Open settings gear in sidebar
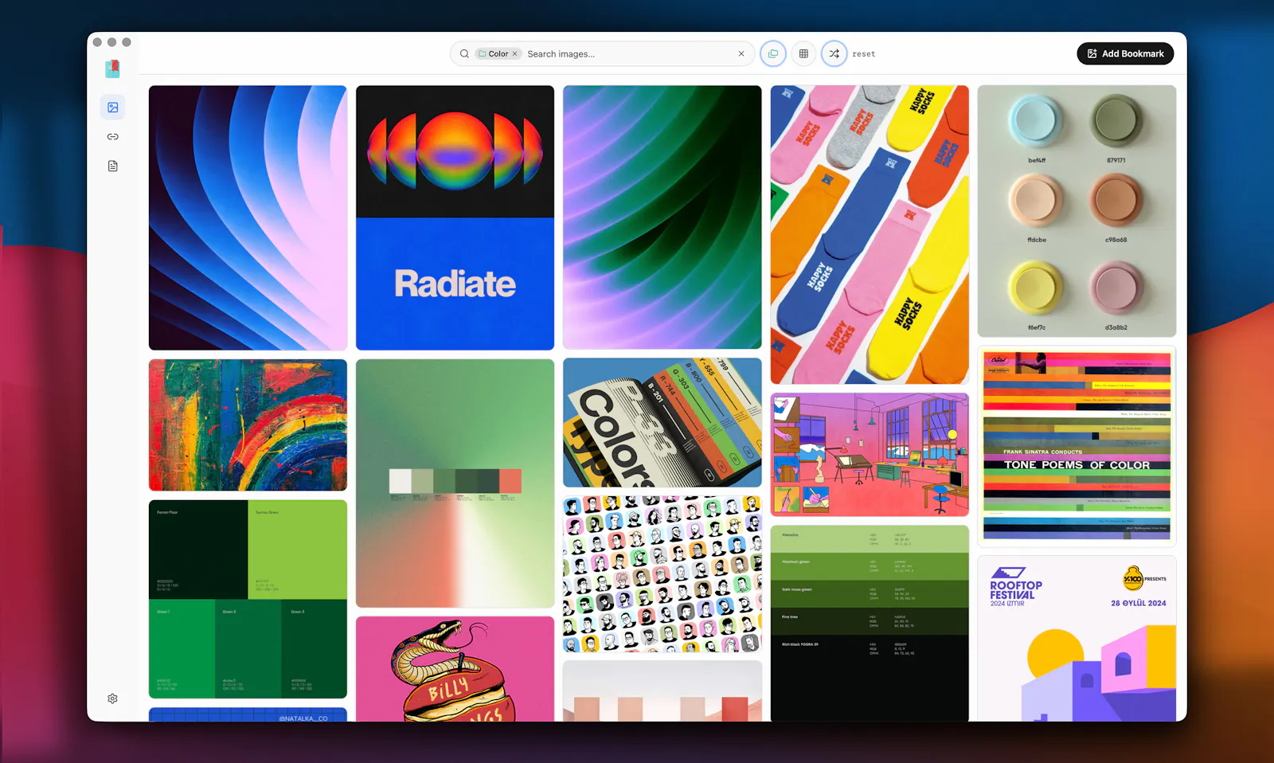The height and width of the screenshot is (763, 1274). [113, 698]
